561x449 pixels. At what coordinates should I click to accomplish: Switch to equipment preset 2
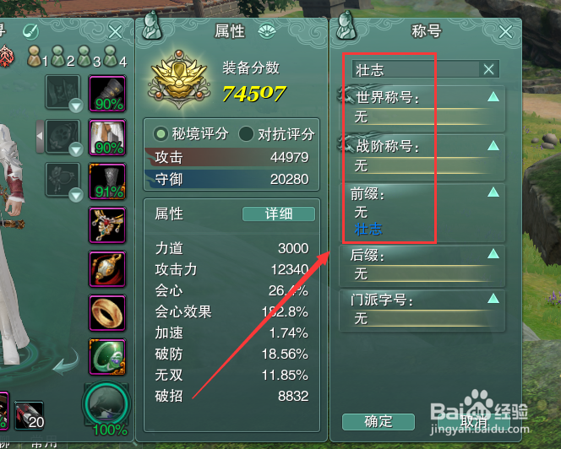pyautogui.click(x=62, y=57)
